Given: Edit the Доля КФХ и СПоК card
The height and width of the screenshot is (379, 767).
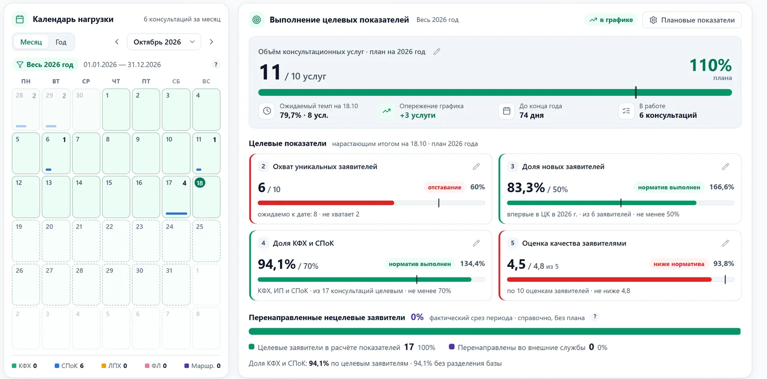Looking at the screenshot, I should click(476, 243).
